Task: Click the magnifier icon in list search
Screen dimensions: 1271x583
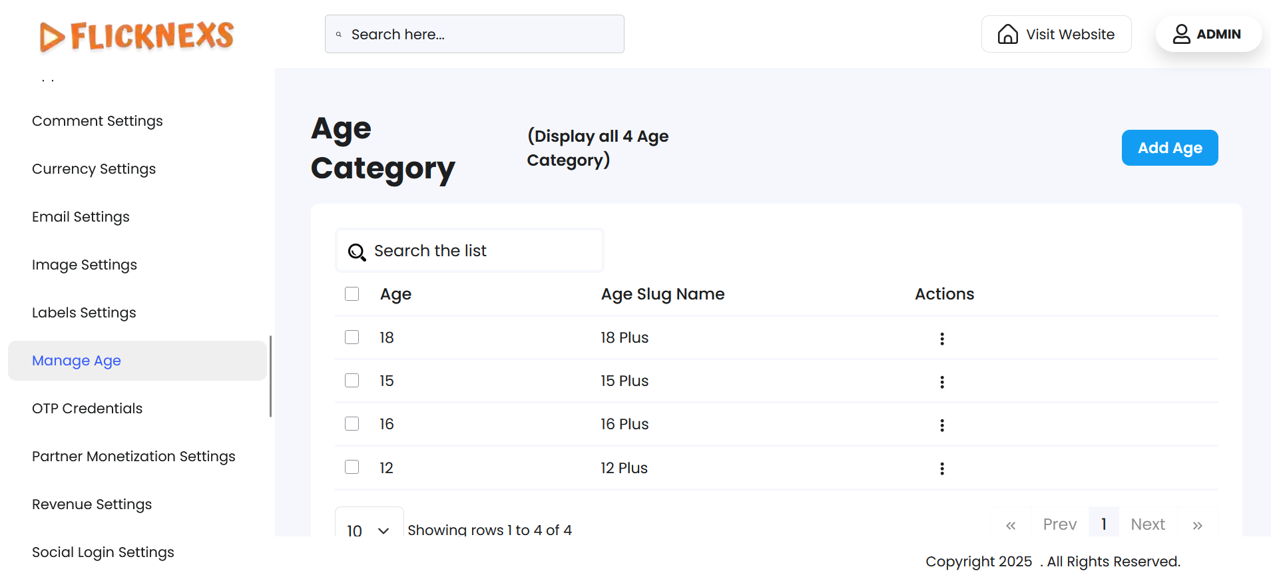Action: [357, 252]
